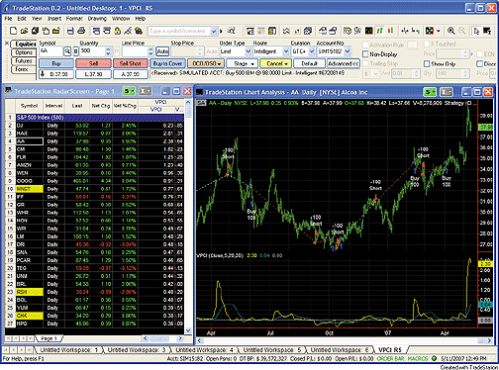This screenshot has height=370, width=499.
Task: Click the Net %Chg column header
Action: (x=125, y=106)
